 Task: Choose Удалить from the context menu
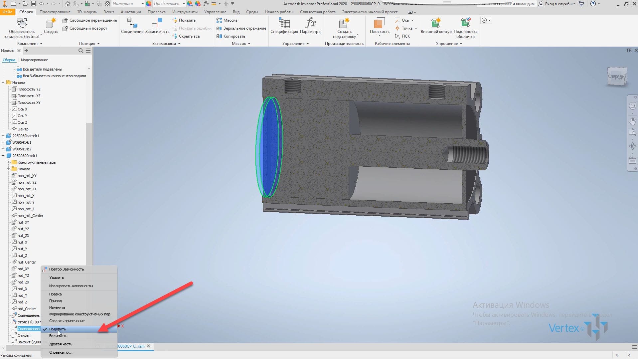click(x=79, y=277)
